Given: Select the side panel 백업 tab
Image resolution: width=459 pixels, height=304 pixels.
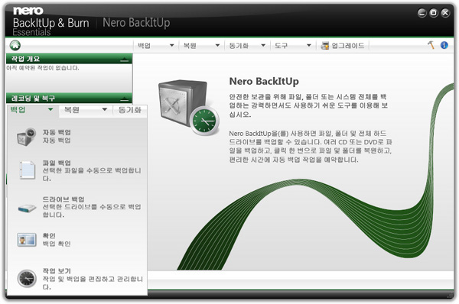Looking at the screenshot, I should coord(32,110).
